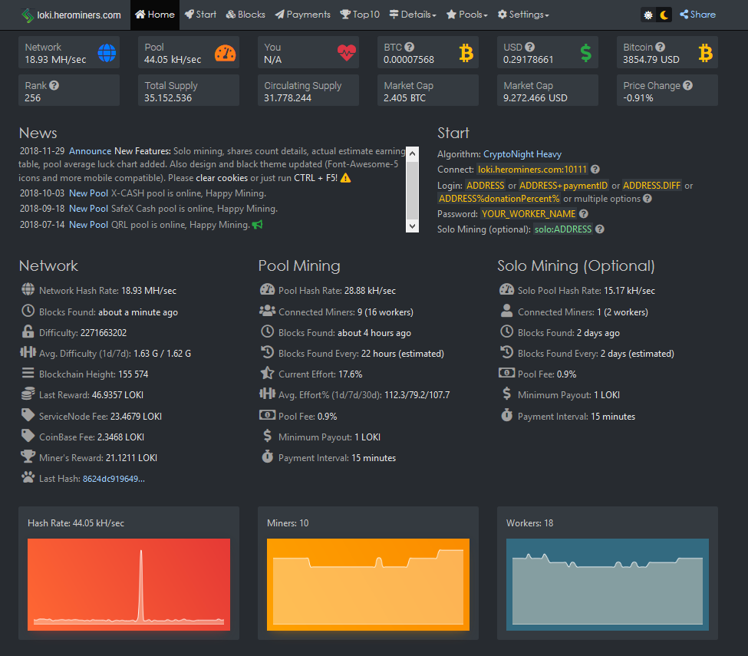Click the Share link
Screen dimensions: 748x656
coord(697,15)
